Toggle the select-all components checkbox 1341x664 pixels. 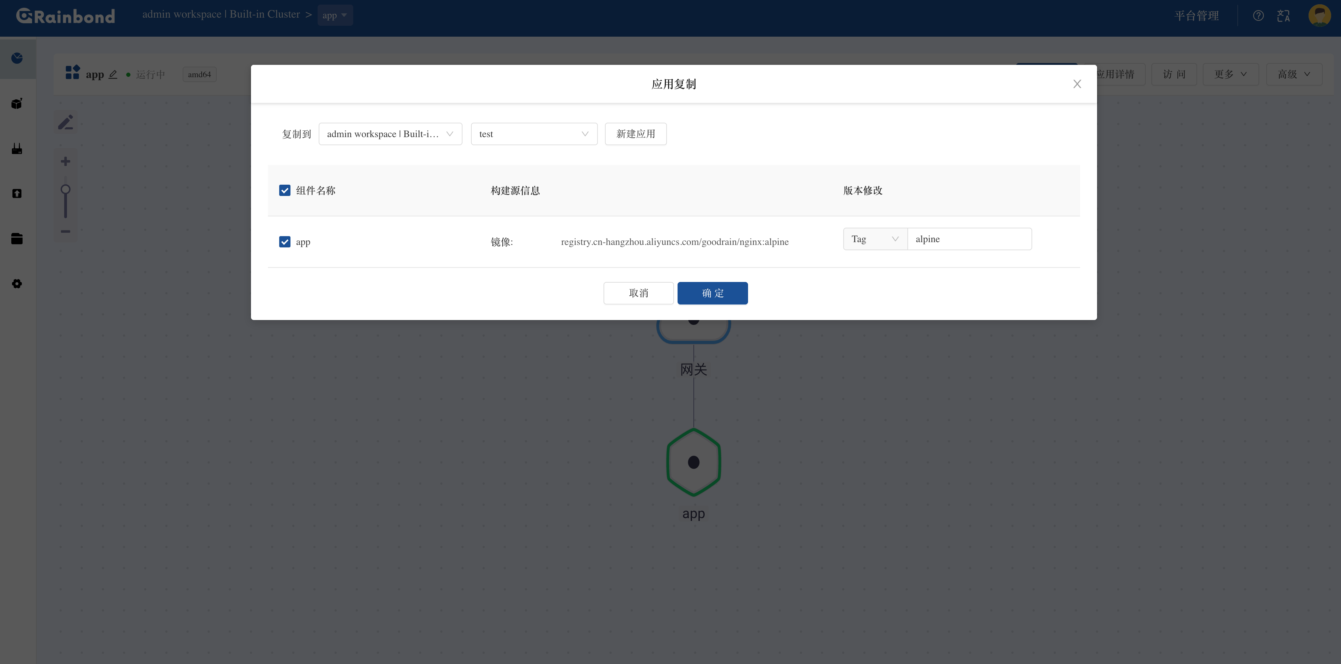(x=285, y=190)
